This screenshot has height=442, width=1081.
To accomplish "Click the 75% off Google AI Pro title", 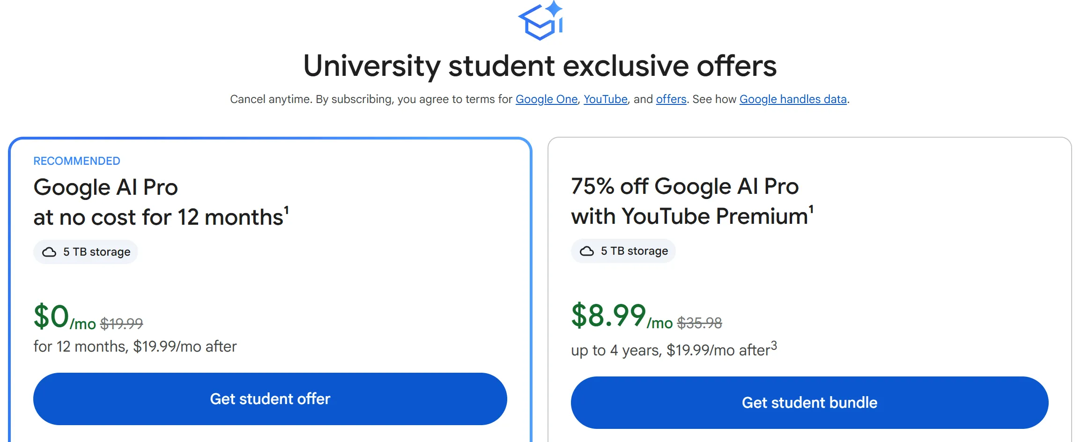I will [692, 201].
